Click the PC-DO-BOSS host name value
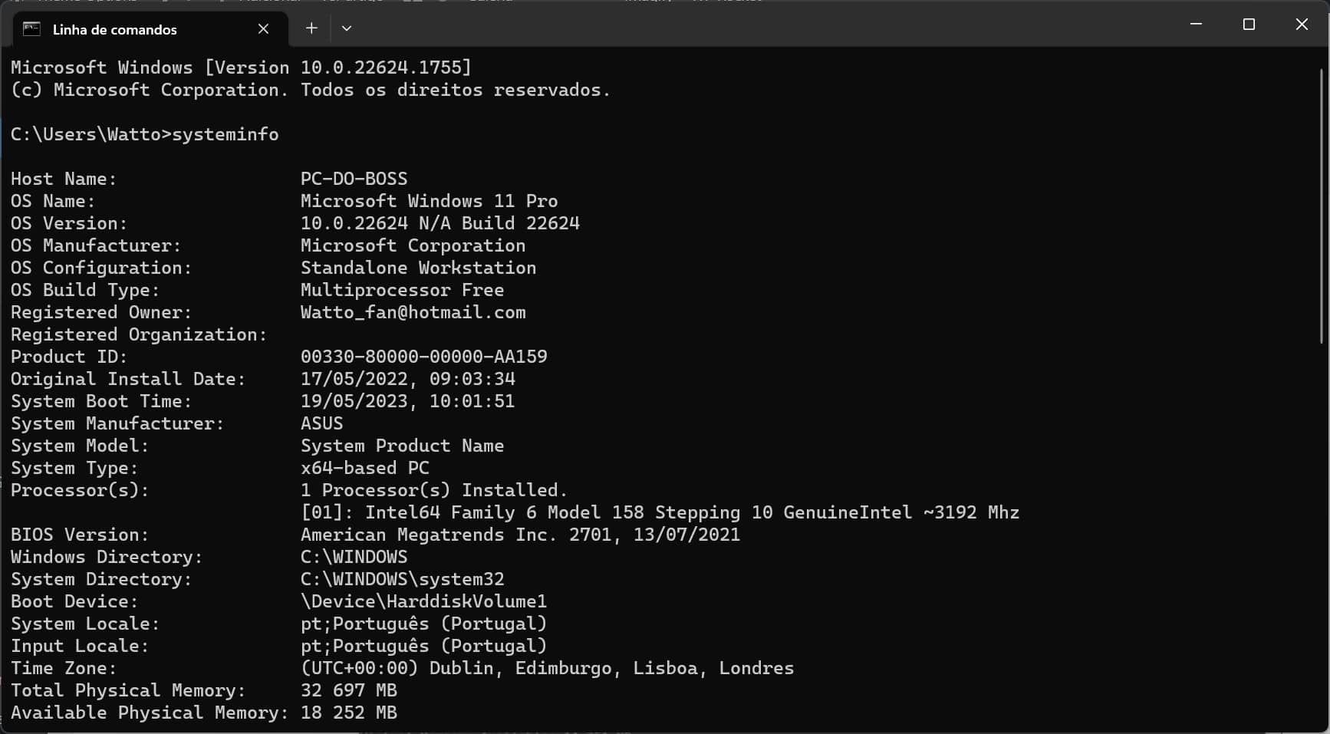Viewport: 1330px width, 734px height. click(x=354, y=179)
